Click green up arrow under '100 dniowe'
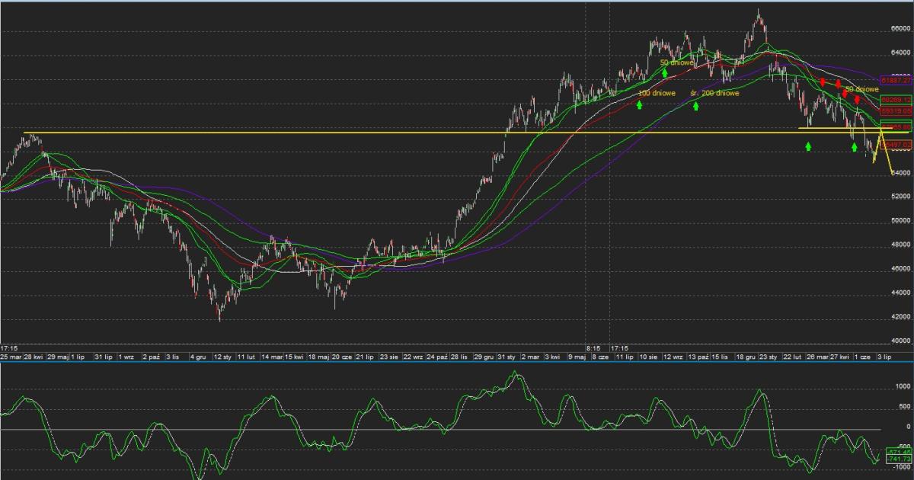The width and height of the screenshot is (914, 480). 640,104
